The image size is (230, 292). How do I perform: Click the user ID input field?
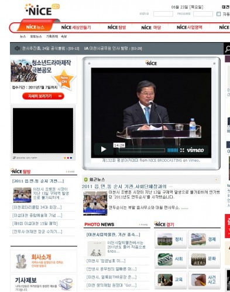tap(163, 14)
